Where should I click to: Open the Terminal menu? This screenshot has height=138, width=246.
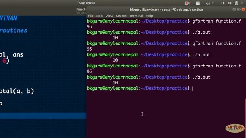click(x=136, y=16)
